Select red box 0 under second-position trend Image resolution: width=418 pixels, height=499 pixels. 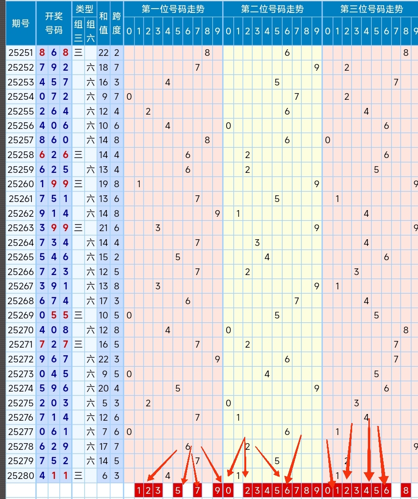(229, 490)
